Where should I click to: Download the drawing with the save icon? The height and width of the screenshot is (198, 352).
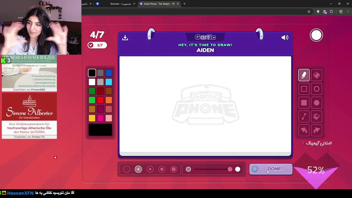point(125,37)
